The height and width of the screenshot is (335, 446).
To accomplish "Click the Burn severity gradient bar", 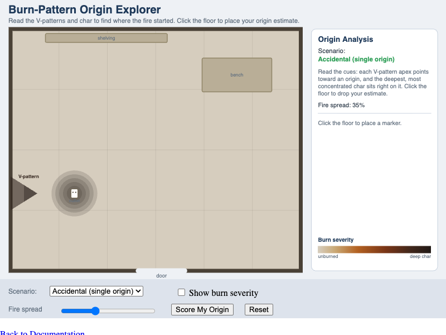I will 374,250.
